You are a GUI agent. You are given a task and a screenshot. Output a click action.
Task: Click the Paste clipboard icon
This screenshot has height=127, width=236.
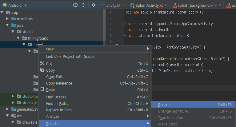42,89
